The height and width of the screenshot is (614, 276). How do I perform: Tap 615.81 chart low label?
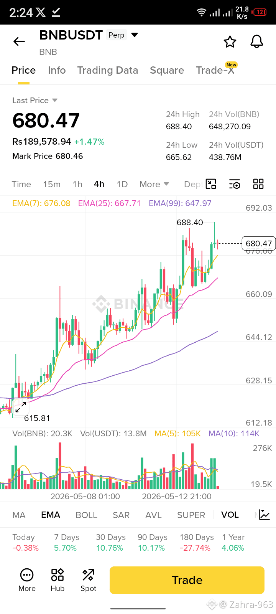(37, 418)
